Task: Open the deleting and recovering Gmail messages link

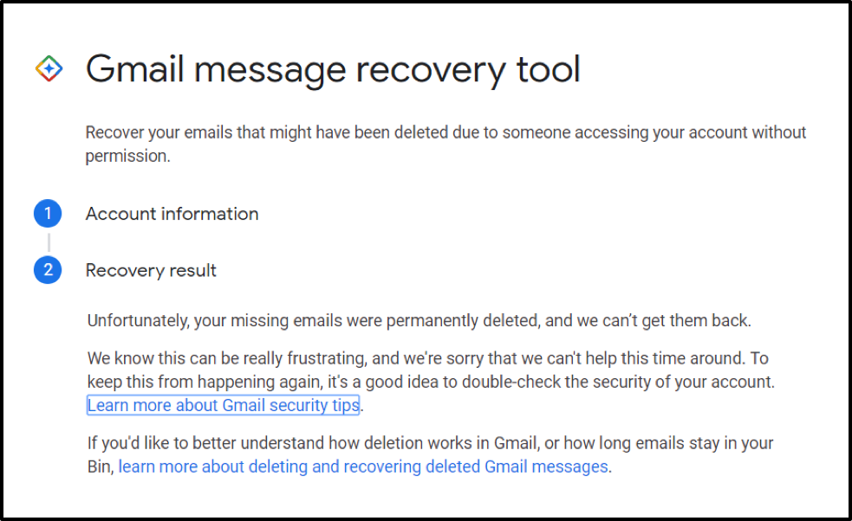Action: pos(363,467)
